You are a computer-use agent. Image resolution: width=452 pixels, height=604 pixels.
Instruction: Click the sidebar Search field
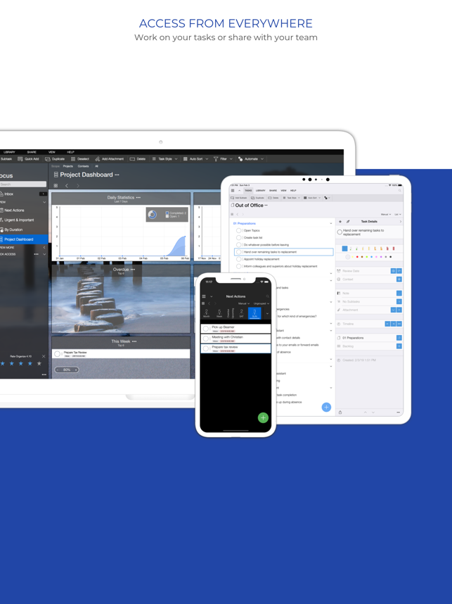pos(22,184)
